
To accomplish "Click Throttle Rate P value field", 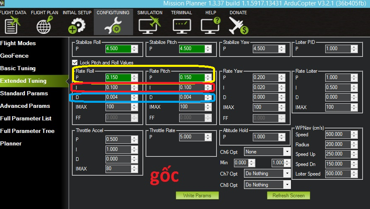I will pyautogui.click(x=192, y=137).
